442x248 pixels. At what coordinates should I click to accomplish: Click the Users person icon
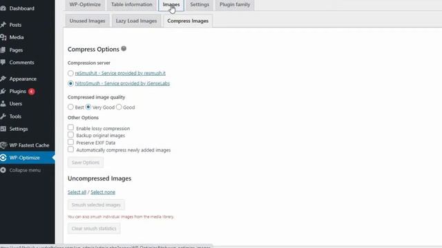tap(3, 103)
